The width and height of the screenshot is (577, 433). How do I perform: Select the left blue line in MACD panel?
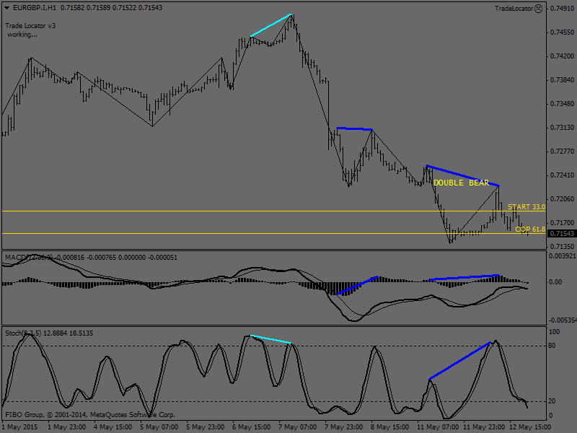point(357,285)
